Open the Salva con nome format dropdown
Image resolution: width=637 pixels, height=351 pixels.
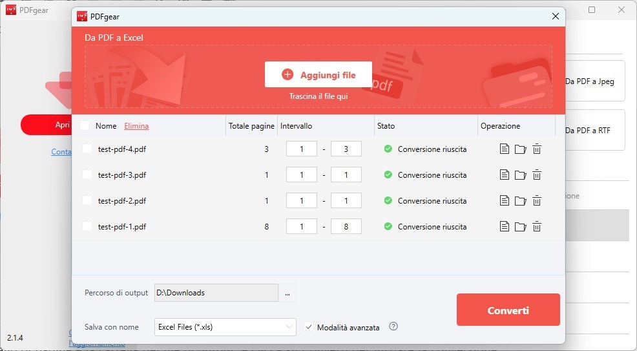pyautogui.click(x=225, y=327)
